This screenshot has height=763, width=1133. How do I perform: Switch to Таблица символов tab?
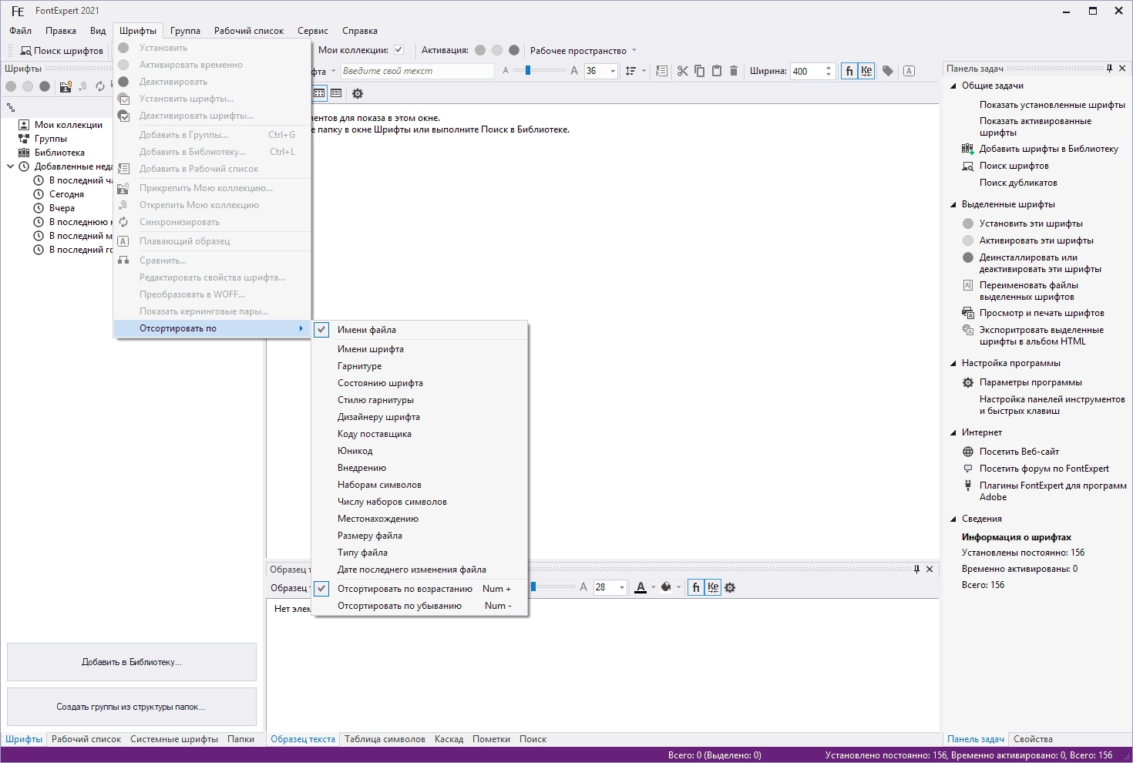click(x=385, y=739)
